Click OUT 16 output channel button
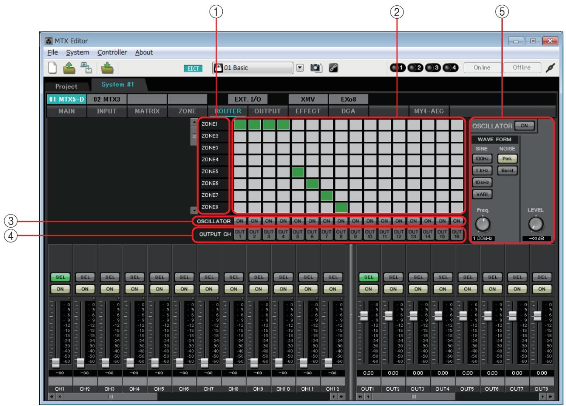 click(456, 235)
